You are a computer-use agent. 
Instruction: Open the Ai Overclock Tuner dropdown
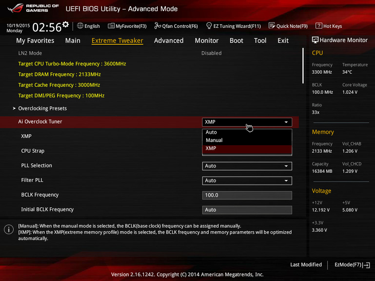coord(247,122)
